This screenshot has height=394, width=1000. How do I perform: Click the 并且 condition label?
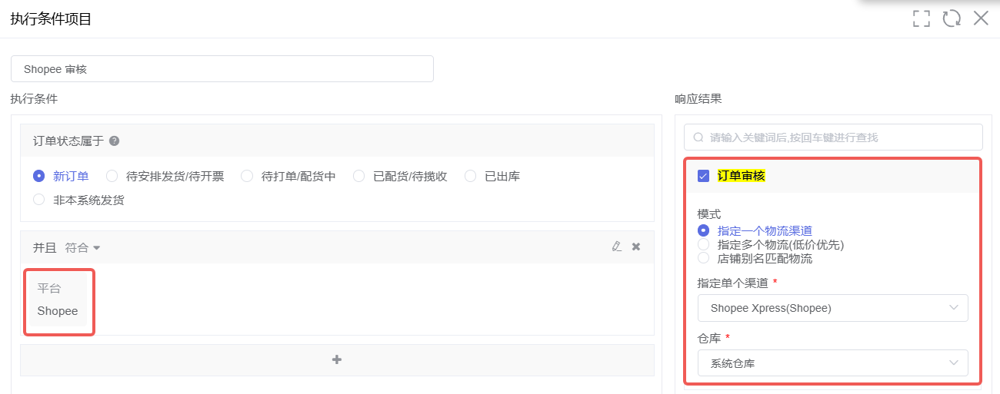click(x=45, y=247)
